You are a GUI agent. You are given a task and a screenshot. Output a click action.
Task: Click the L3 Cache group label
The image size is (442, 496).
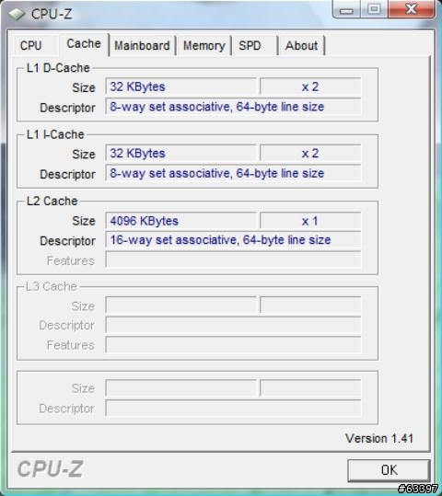pyautogui.click(x=52, y=286)
